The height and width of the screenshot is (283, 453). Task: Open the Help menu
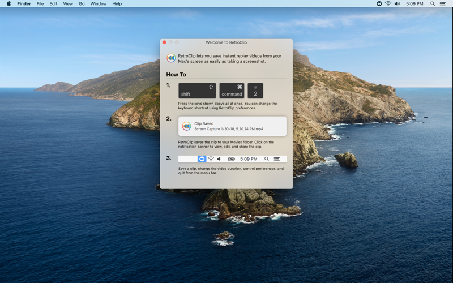coord(117,4)
